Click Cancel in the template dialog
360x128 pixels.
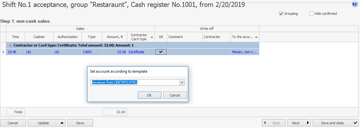click(175, 95)
